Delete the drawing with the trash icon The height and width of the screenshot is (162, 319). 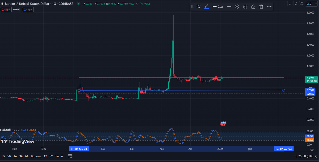coord(261,7)
